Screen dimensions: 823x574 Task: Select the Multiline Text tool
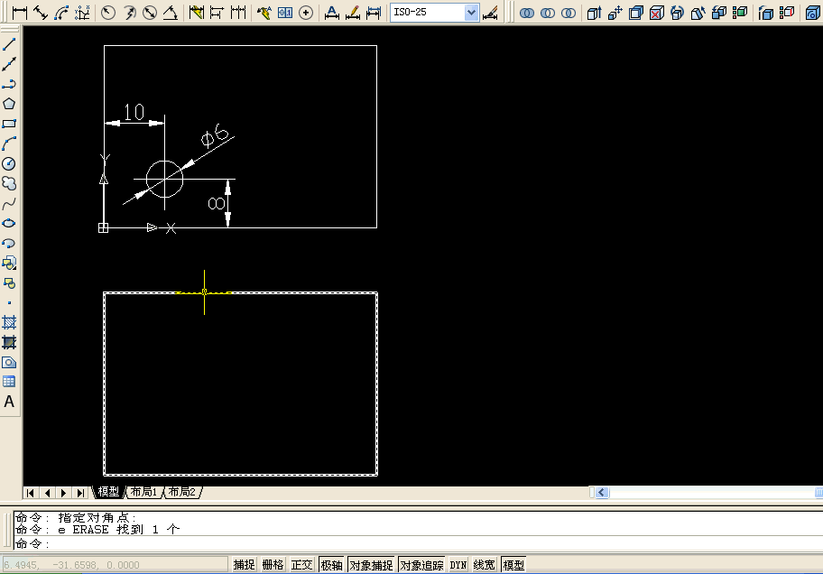tap(9, 402)
